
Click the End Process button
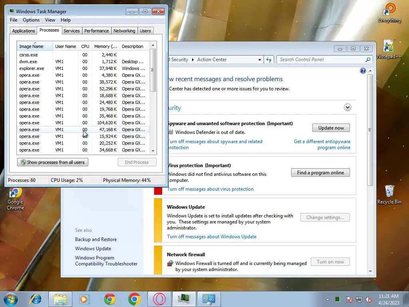[x=137, y=162]
